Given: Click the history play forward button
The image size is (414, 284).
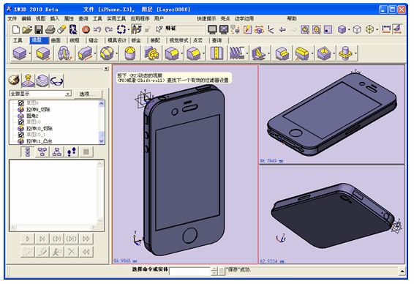Looking at the screenshot, I should (x=28, y=239).
